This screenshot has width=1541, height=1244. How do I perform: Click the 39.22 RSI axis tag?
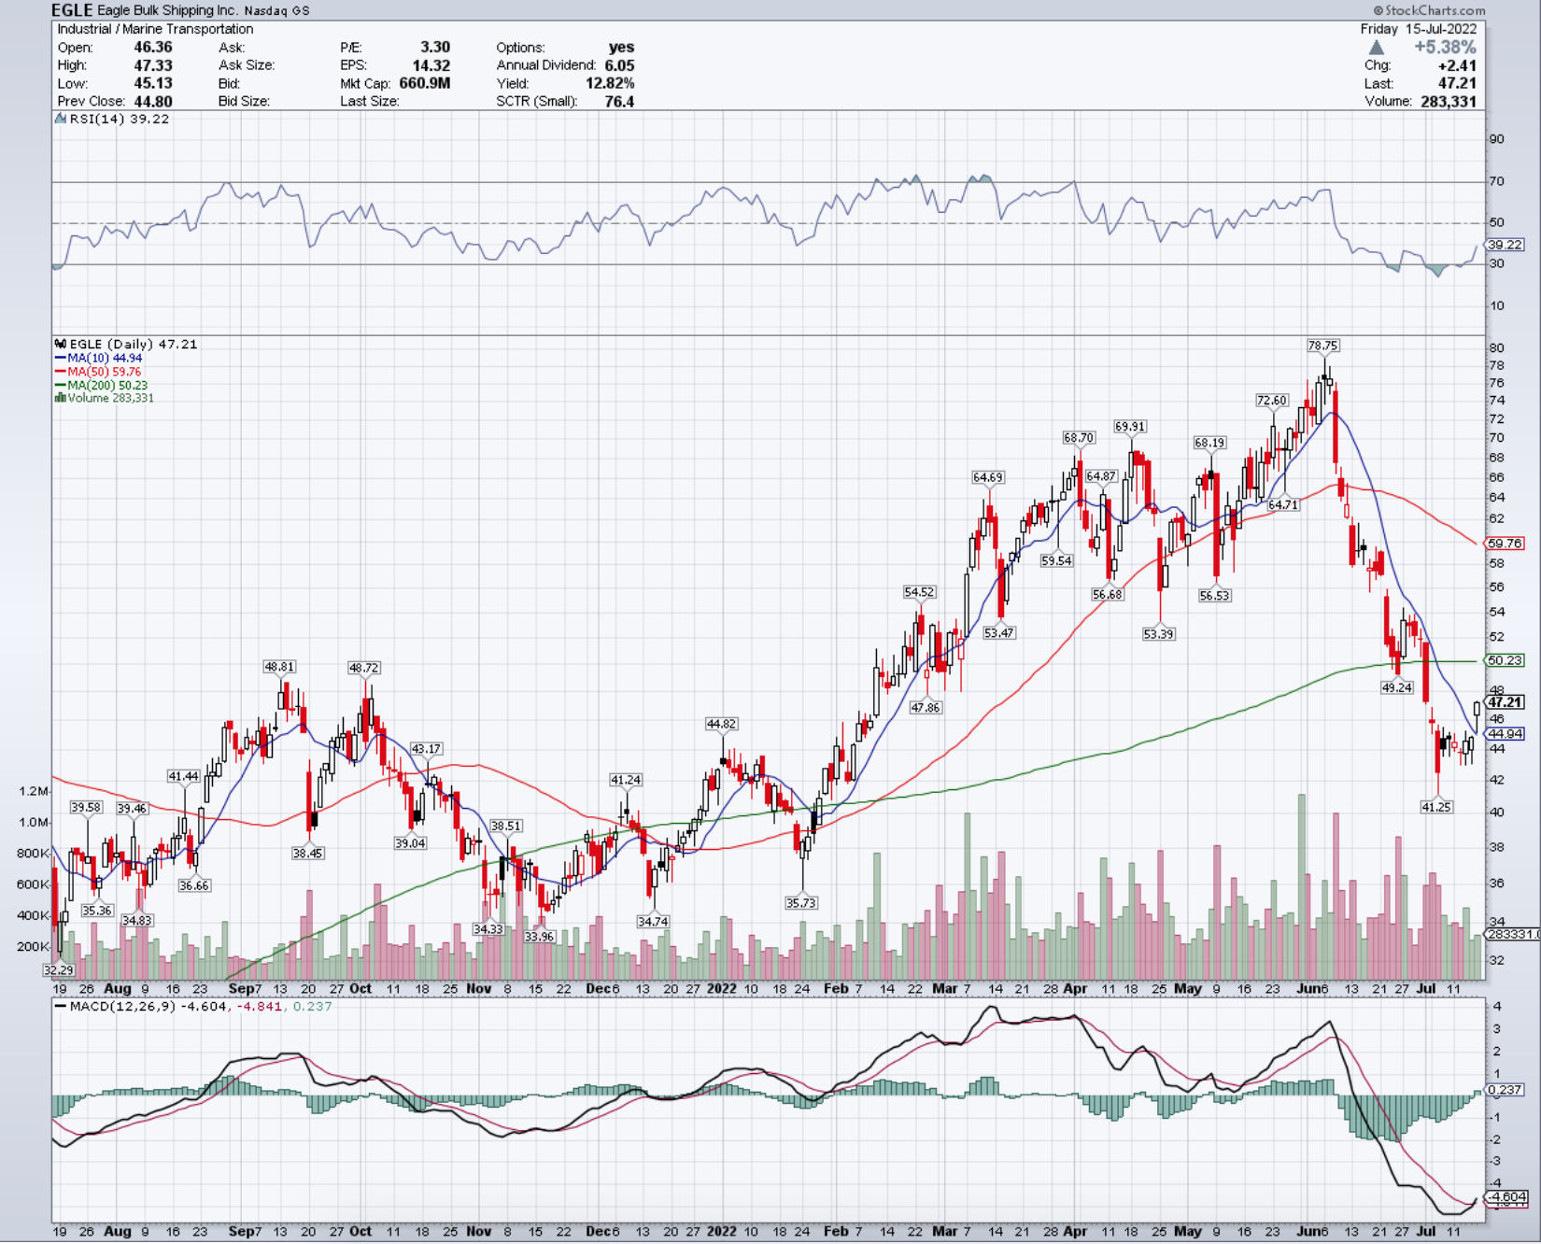coord(1505,244)
